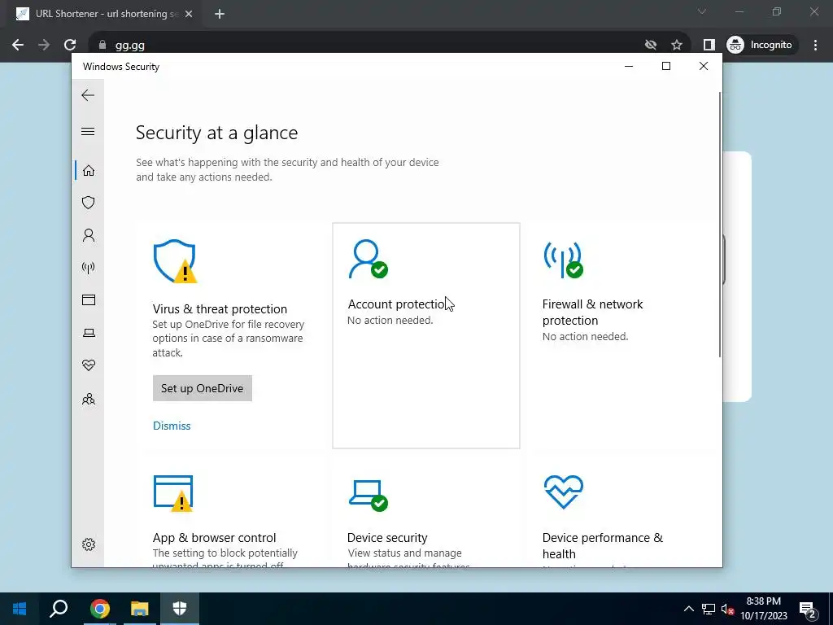Open Firewall & network sidebar antenna icon
This screenshot has width=833, height=625.
[x=89, y=267]
